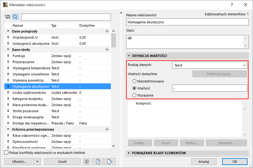
Task: Click reorder handle for Przeznaczenie
Action: point(8,62)
